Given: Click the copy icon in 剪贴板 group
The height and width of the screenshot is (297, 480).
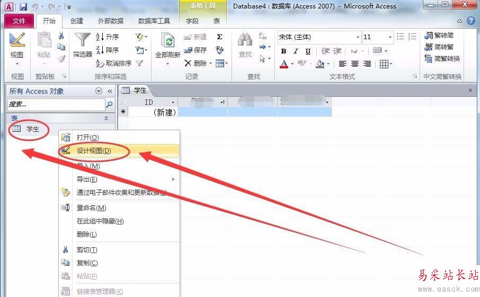Looking at the screenshot, I should 61,47.
